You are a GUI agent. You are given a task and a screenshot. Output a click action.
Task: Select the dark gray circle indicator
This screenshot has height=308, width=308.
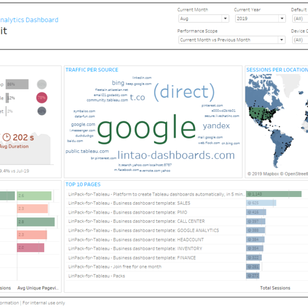(x=42, y=111)
